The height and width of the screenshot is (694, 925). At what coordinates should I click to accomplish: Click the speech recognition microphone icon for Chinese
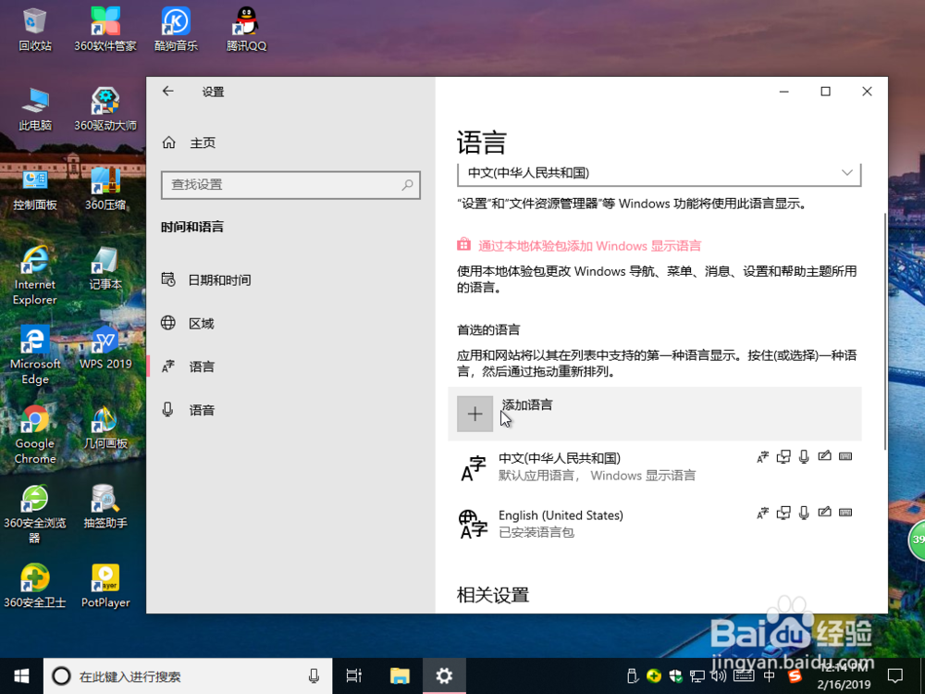point(804,457)
